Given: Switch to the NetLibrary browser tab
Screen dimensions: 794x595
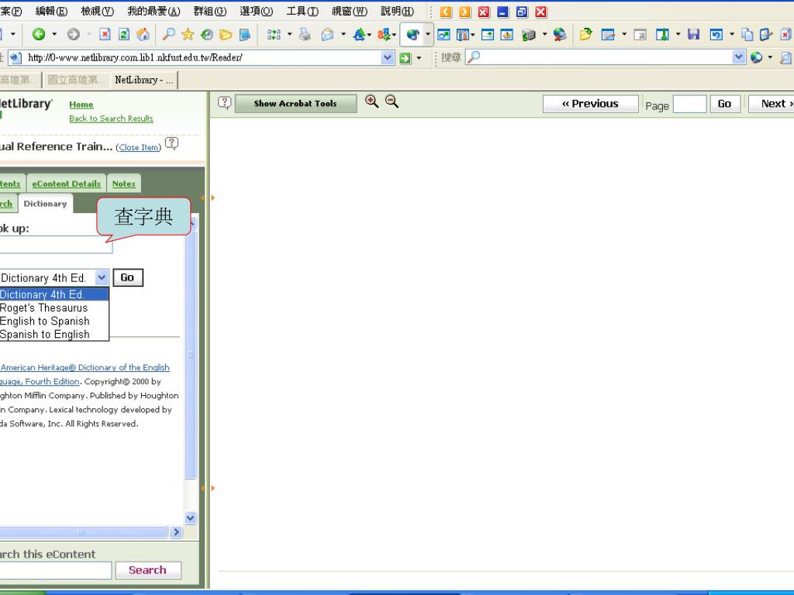Looking at the screenshot, I should pos(143,80).
